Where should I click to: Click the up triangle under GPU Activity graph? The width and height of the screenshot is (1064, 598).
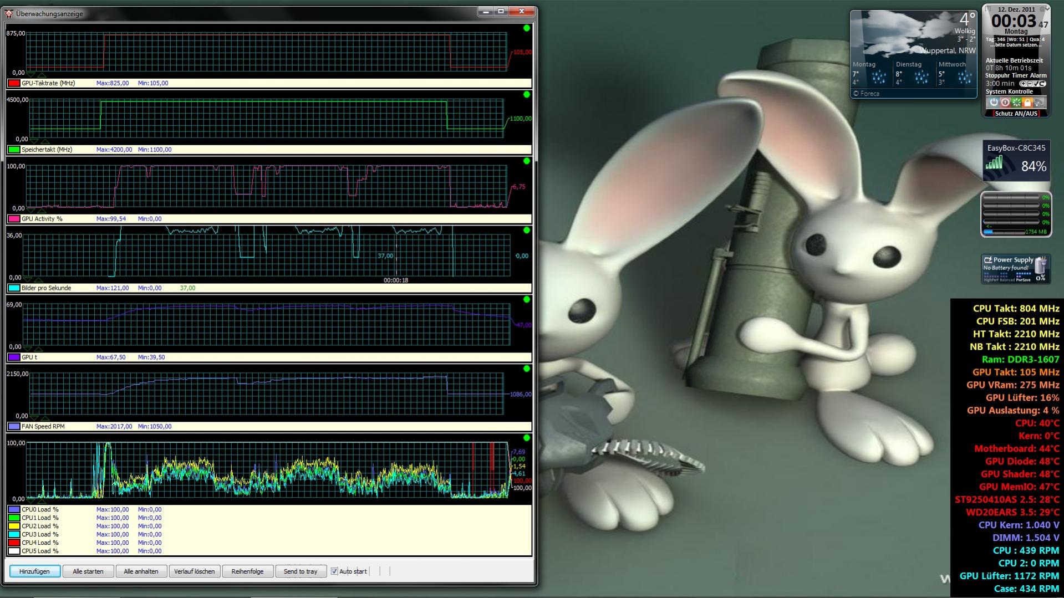[x=42, y=211]
